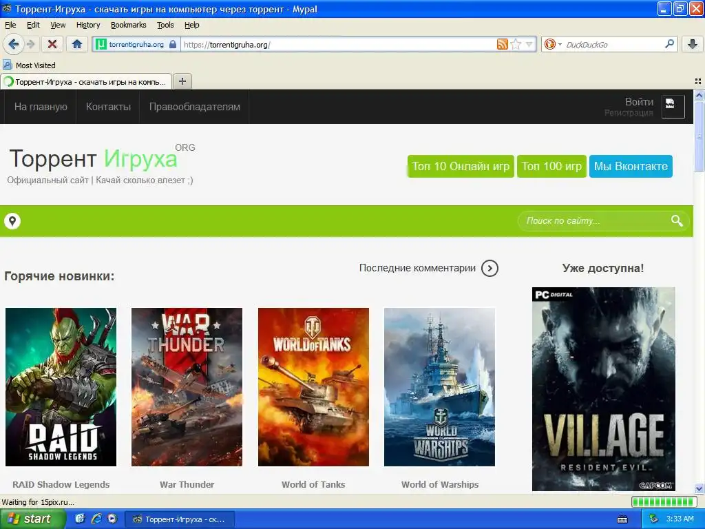Open the World of Tanks cover thumbnail

[313, 387]
